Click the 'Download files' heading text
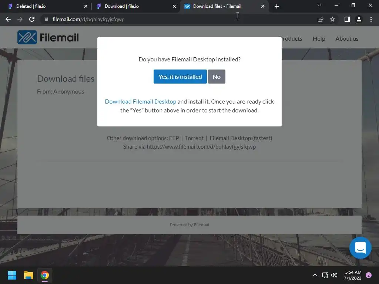This screenshot has width=379, height=284. (x=66, y=79)
